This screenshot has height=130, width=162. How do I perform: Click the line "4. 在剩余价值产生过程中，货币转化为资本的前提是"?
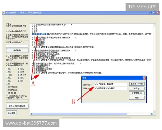(x=57, y=63)
